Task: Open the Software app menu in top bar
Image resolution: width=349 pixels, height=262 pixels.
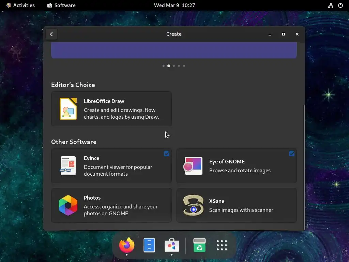Action: (x=61, y=5)
